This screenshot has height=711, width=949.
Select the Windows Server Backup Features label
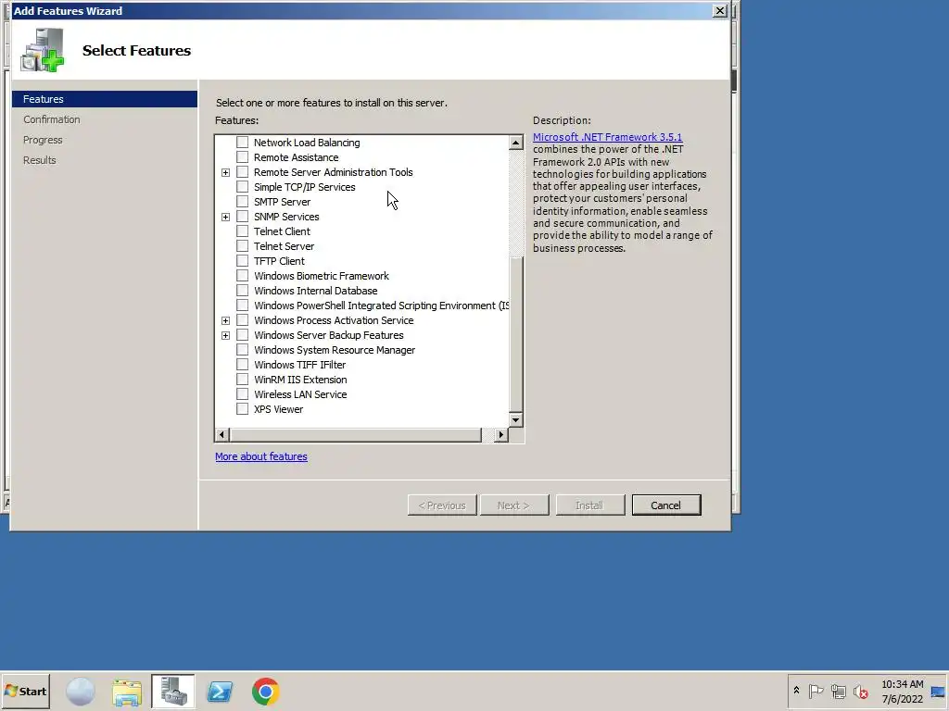(x=329, y=335)
